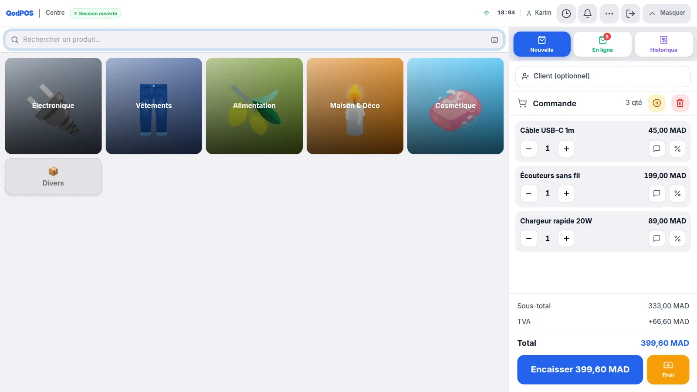Add an optional client
This screenshot has height=392, width=697.
coord(603,76)
